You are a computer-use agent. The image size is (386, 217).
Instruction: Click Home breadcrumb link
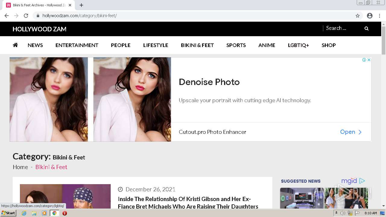pyautogui.click(x=20, y=167)
